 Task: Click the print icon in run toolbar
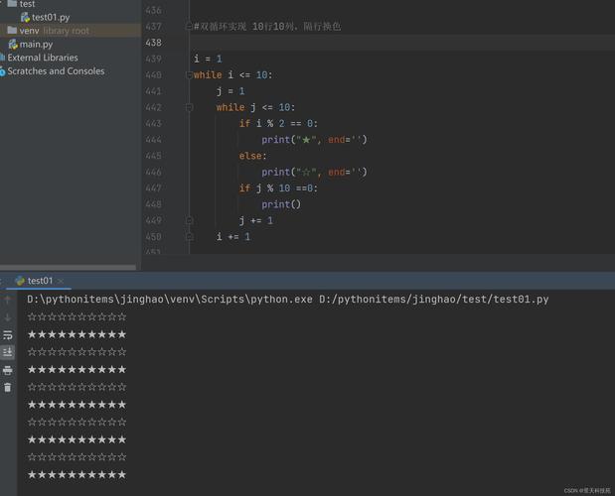tap(8, 370)
